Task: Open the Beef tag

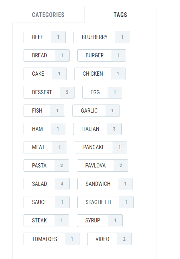Action: tap(45, 37)
